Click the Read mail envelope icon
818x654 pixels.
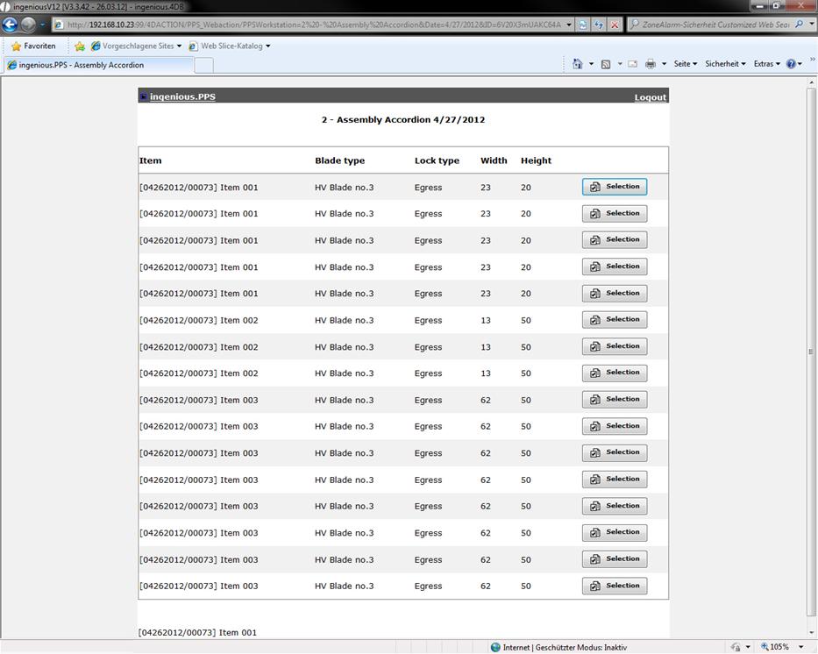632,64
